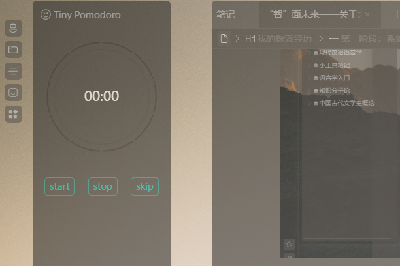The height and width of the screenshot is (266, 400).
Task: Open the 中国古代文学史概论 notebook
Action: tap(346, 103)
